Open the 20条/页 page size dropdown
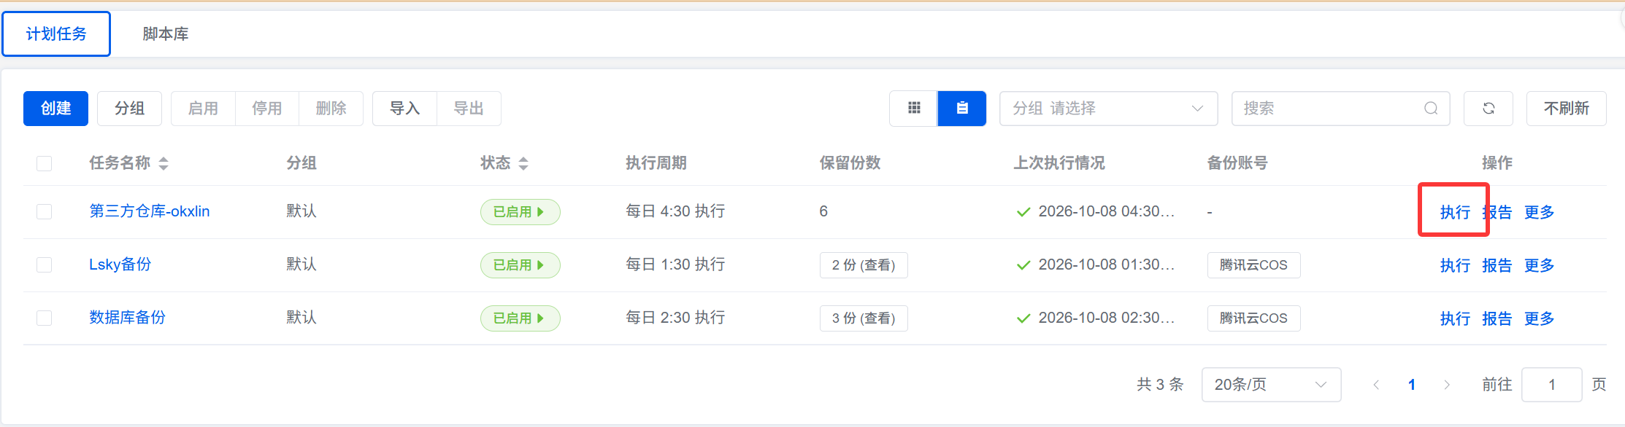1625x427 pixels. tap(1271, 385)
